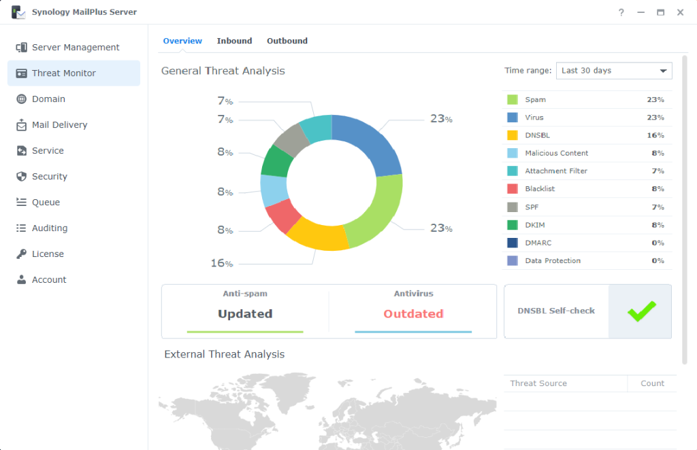Viewport: 697px width, 450px height.
Task: Open the Queue section
Action: [x=74, y=202]
